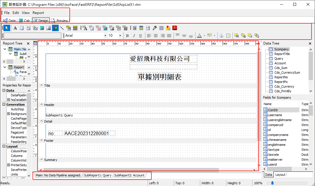Open the Arial font name dropdown
Viewport: 315px width, 186px height.
[x=105, y=36]
